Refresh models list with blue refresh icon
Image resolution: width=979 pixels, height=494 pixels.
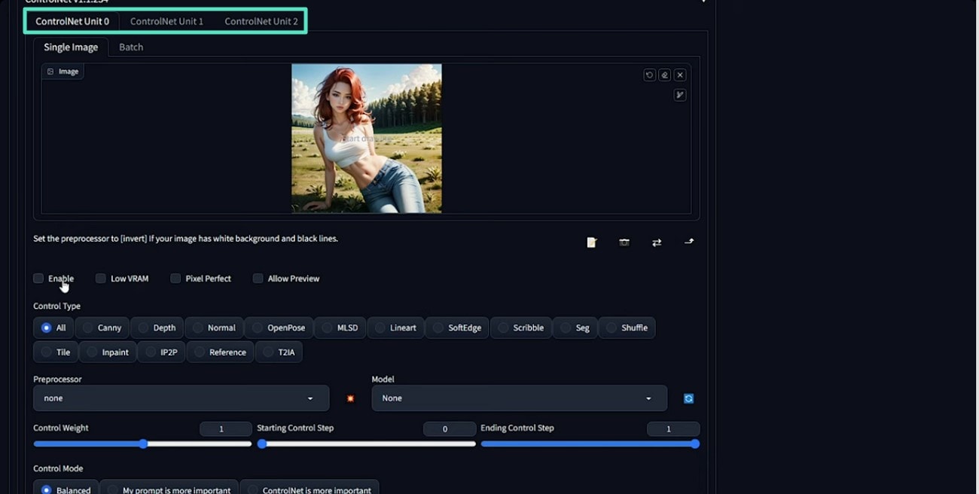(x=688, y=398)
